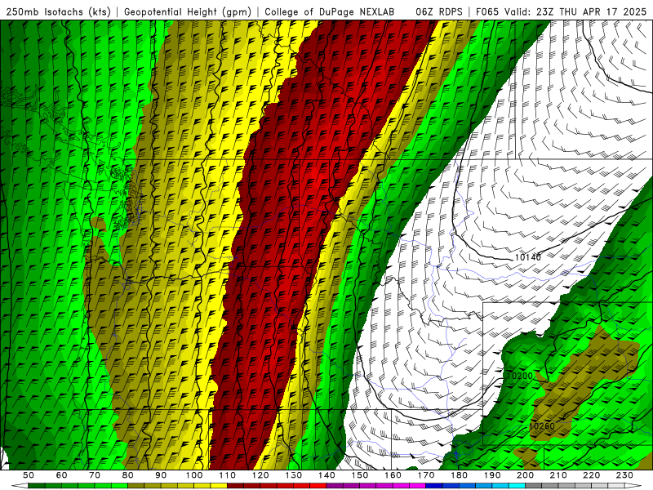Image resolution: width=653 pixels, height=490 pixels.
Task: Click the 120 value on color scale
Action: pos(260,475)
